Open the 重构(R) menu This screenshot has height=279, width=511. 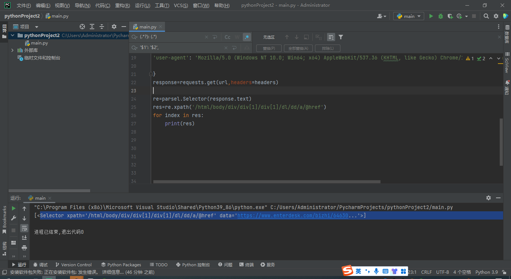122,5
